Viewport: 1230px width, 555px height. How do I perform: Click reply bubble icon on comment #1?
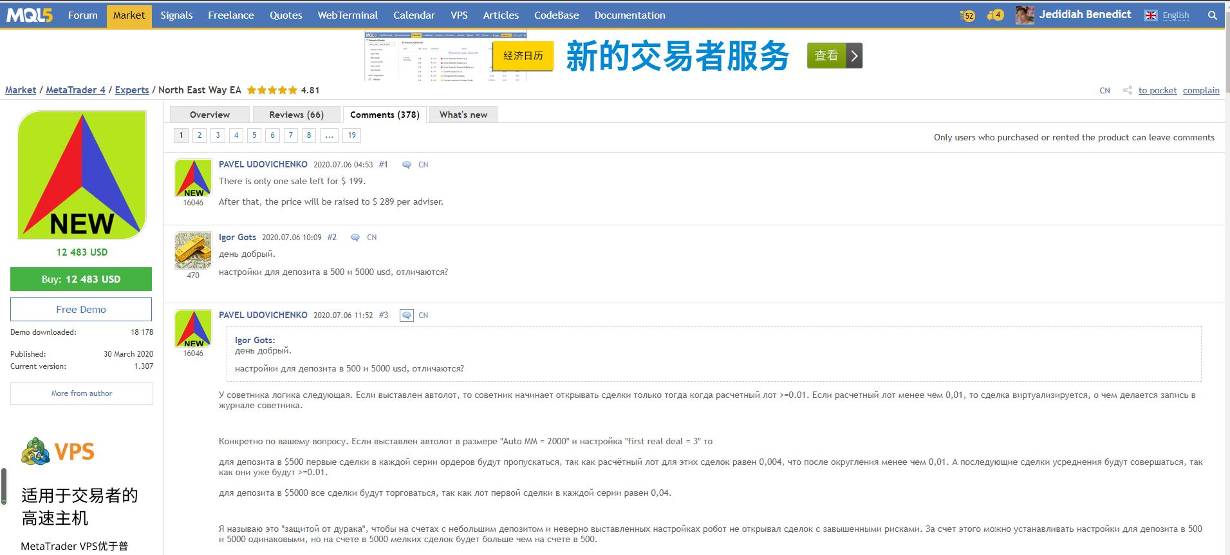point(407,165)
